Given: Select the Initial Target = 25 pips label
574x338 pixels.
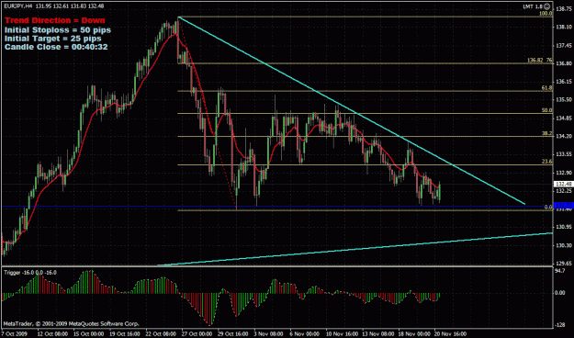Looking at the screenshot, I should click(53, 39).
